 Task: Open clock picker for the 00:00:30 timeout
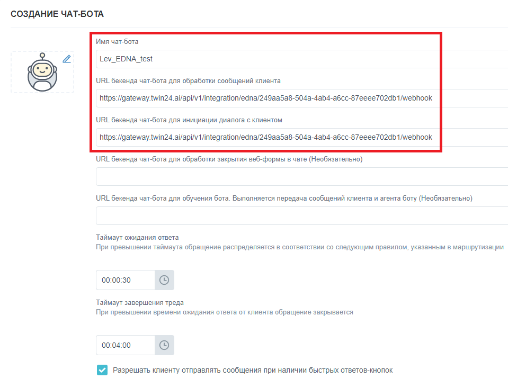(x=164, y=280)
